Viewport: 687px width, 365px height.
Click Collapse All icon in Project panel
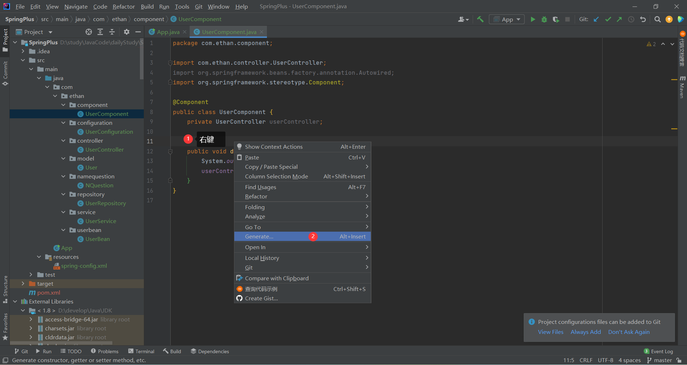(112, 32)
